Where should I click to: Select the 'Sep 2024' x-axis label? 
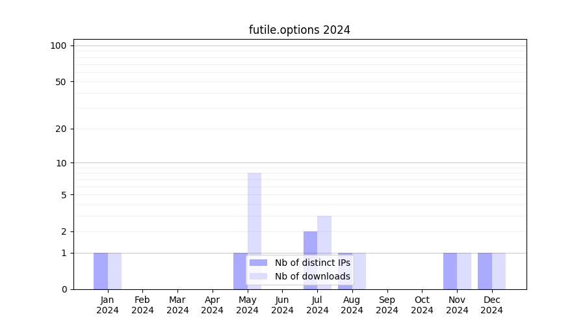[387, 305]
